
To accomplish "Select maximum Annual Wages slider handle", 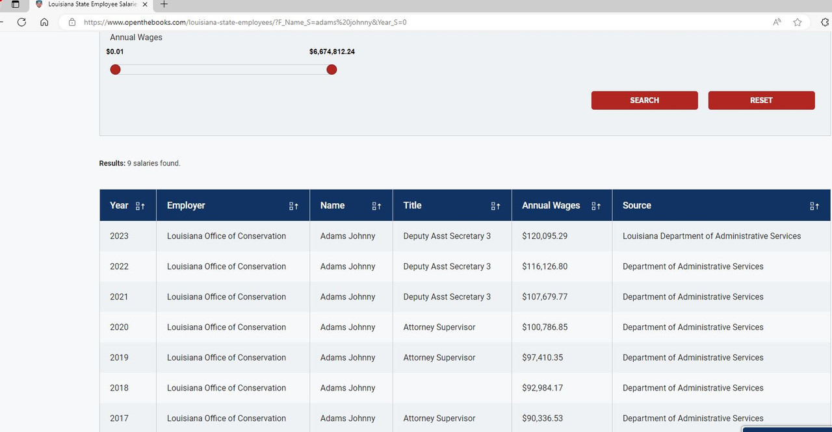I will click(x=331, y=70).
